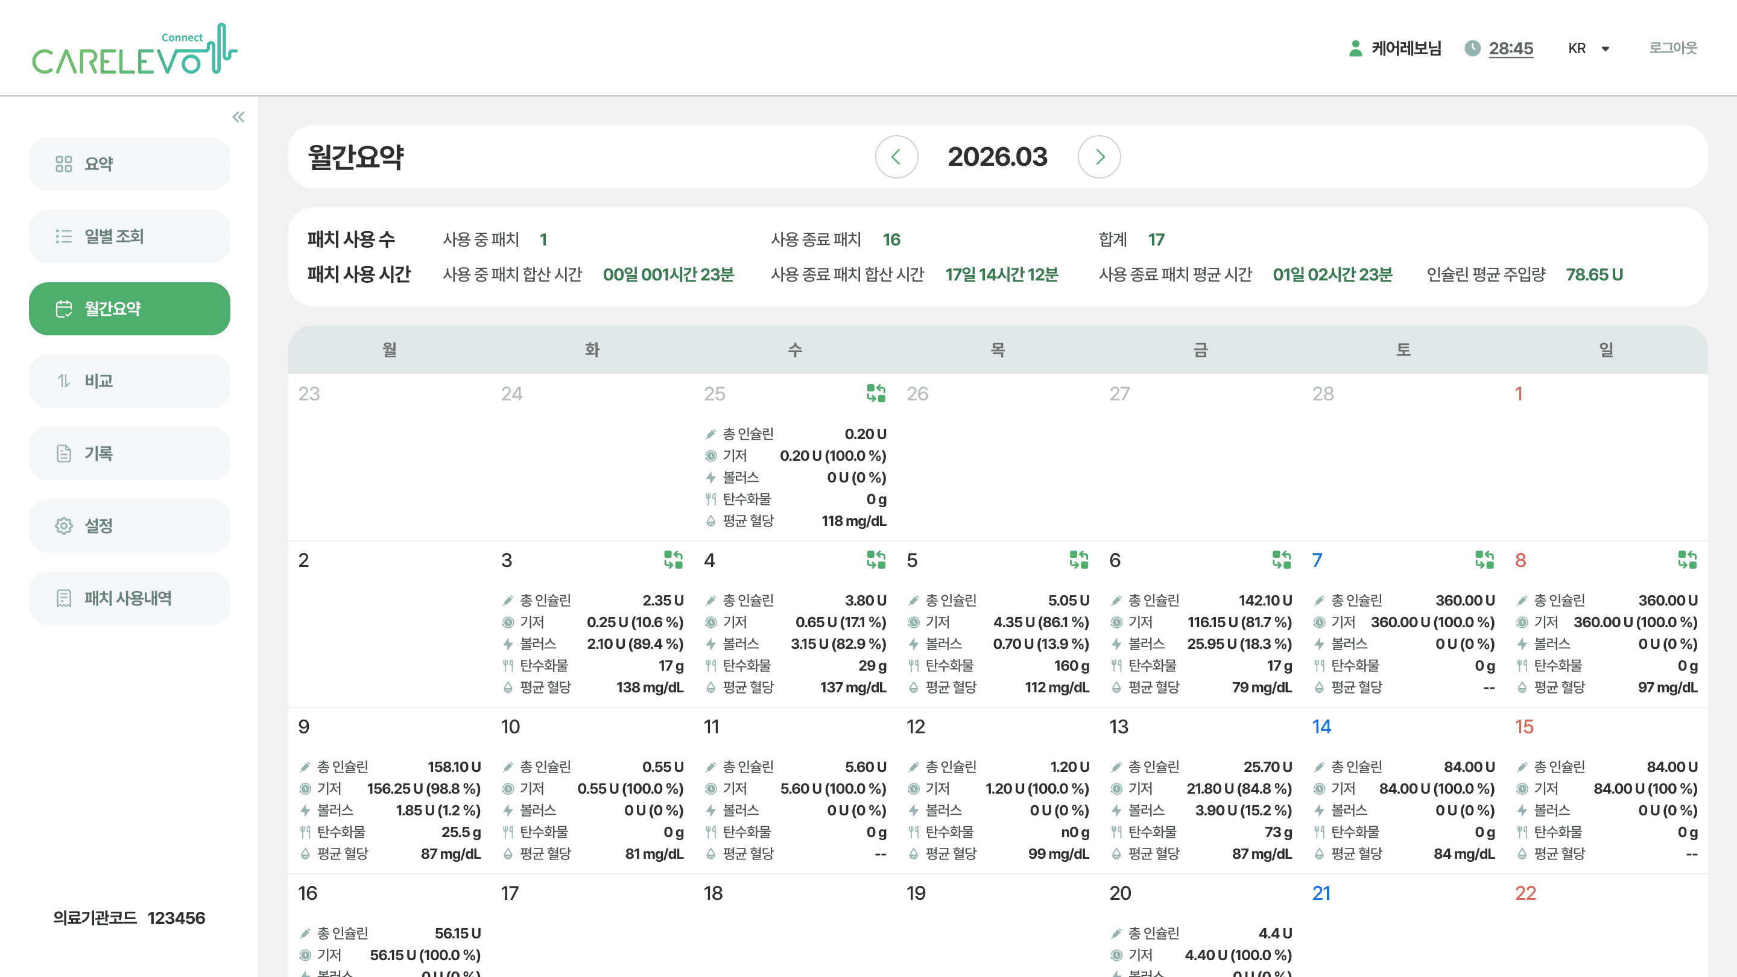Click the receipt icon in 패치 사용내역
The height and width of the screenshot is (977, 1737).
click(63, 598)
